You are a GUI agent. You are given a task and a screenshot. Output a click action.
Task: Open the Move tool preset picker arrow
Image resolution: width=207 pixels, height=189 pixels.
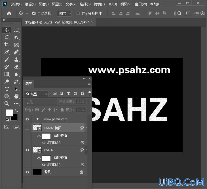(27, 13)
